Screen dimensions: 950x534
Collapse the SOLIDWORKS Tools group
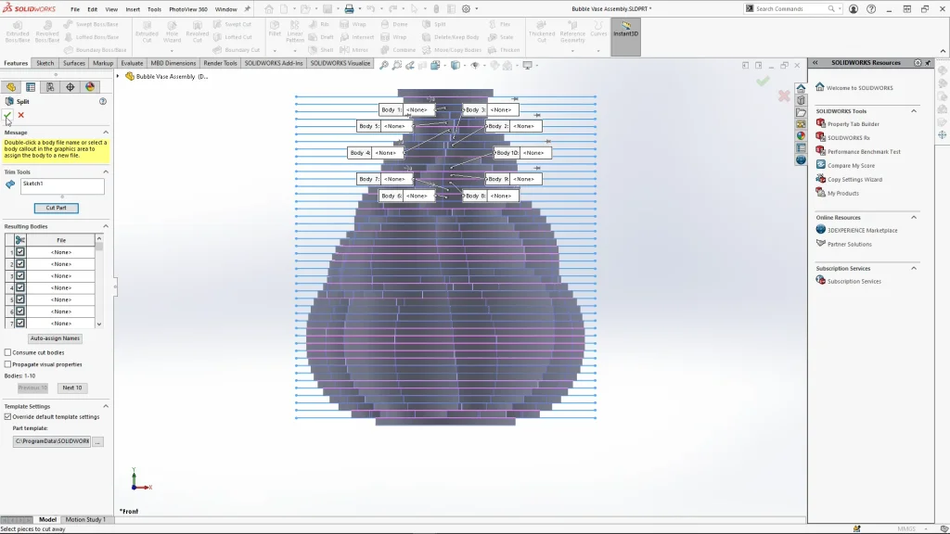(x=914, y=111)
